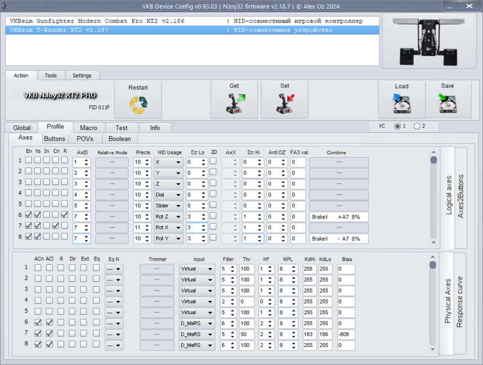The width and height of the screenshot is (483, 365).
Task: Open the Axes2Buttons vertical tab
Action: (x=461, y=197)
